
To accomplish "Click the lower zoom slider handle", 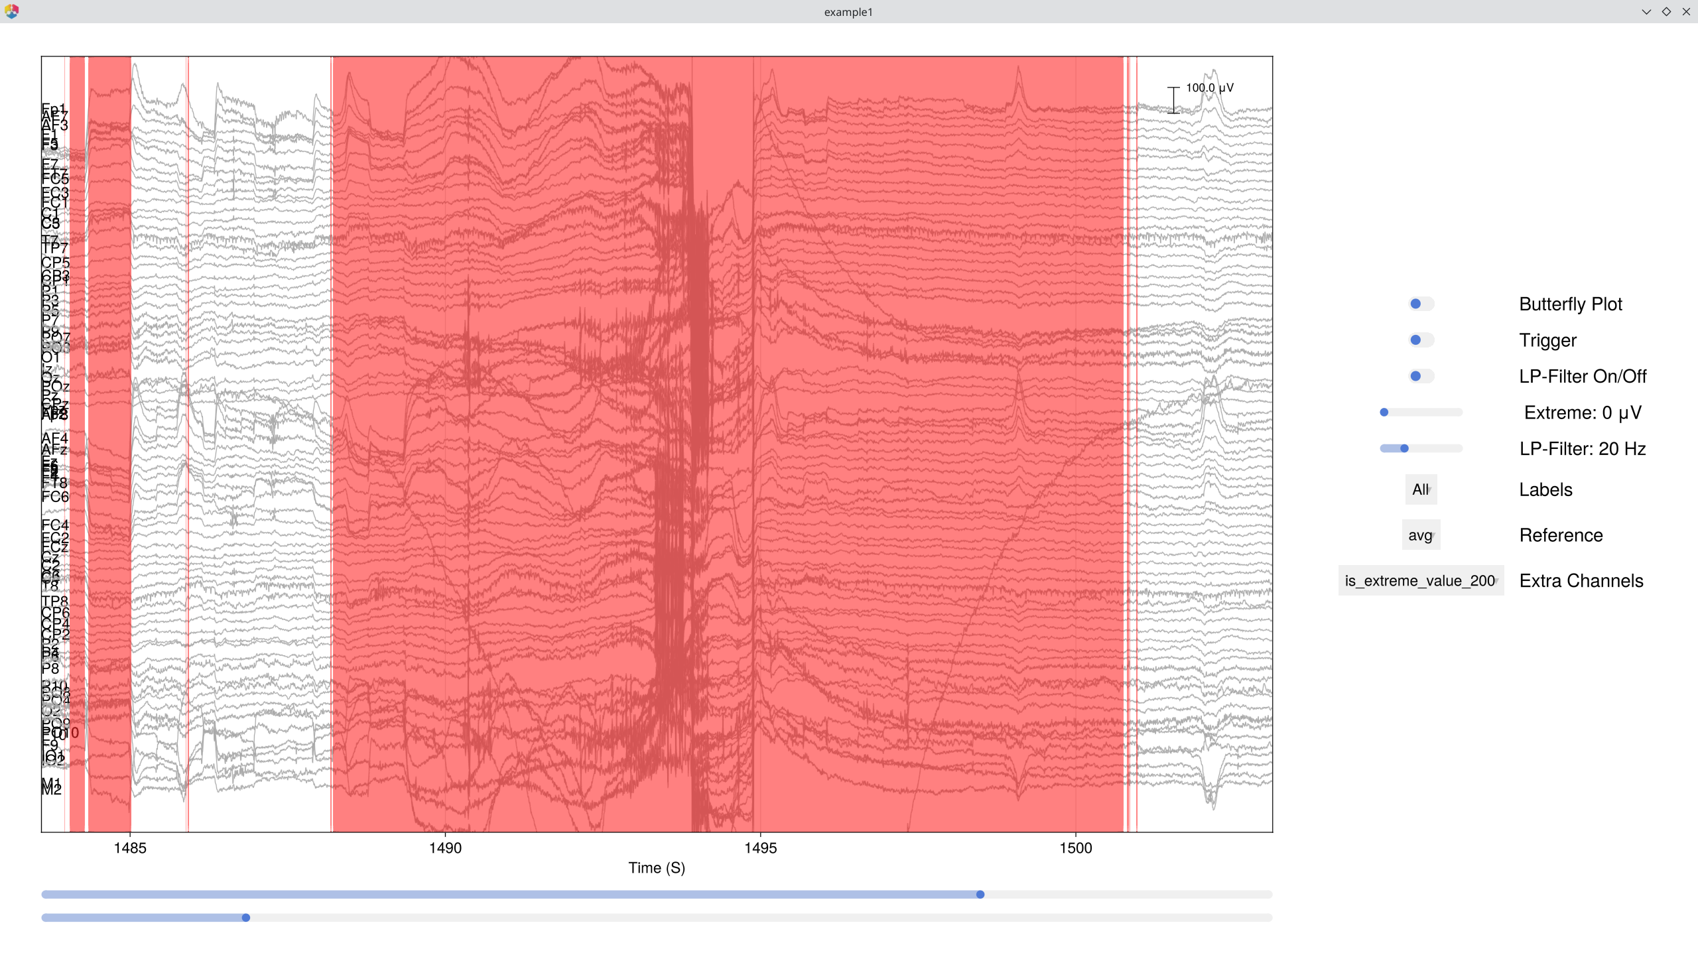I will pos(247,917).
